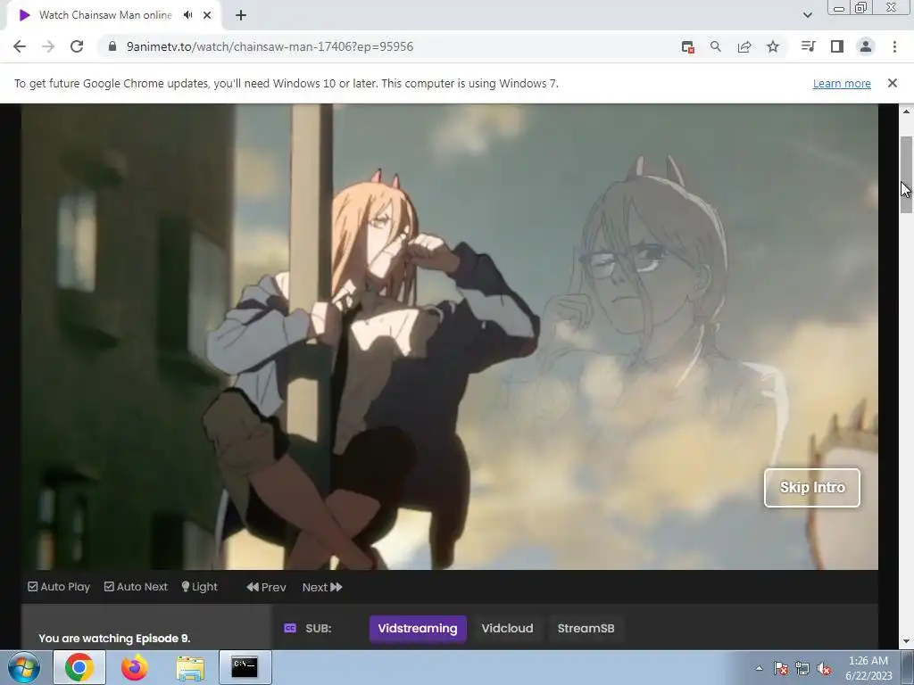Select StreamSB server
914x685 pixels.
pyautogui.click(x=586, y=629)
